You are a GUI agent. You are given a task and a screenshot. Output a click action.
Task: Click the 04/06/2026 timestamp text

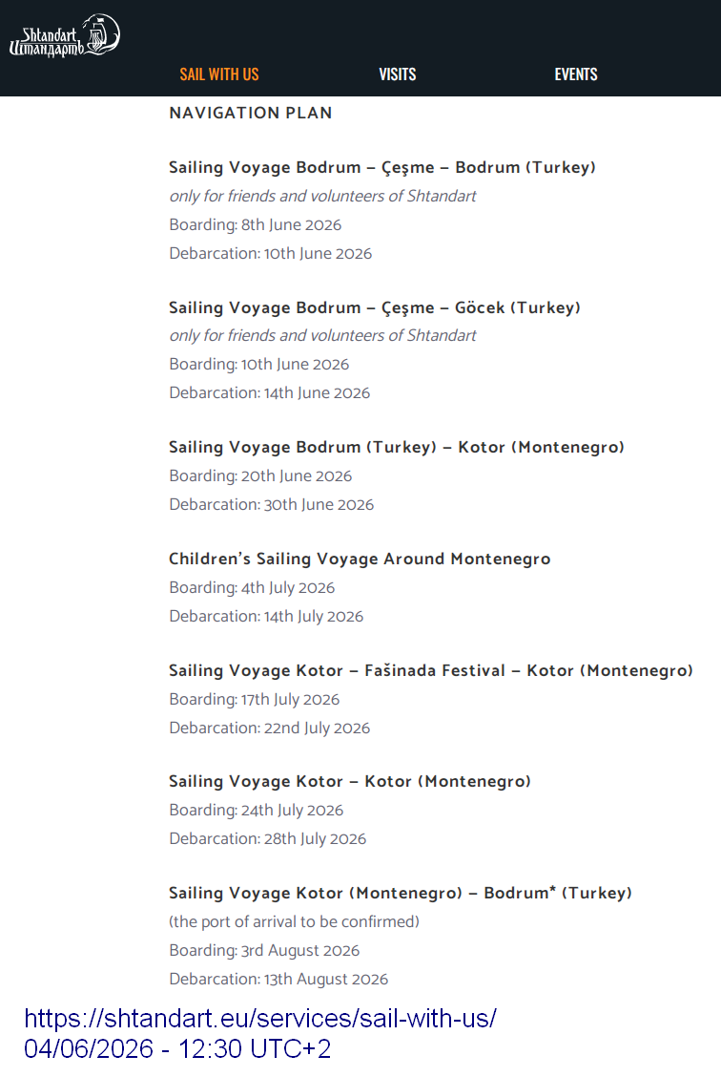coord(177,1049)
